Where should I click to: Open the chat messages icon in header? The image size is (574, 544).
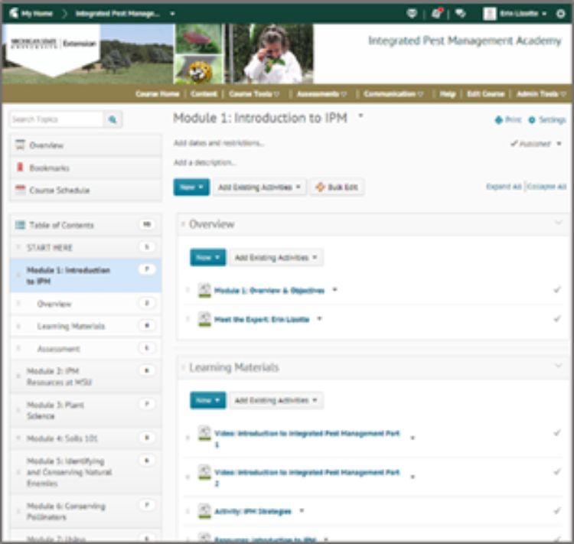click(461, 14)
